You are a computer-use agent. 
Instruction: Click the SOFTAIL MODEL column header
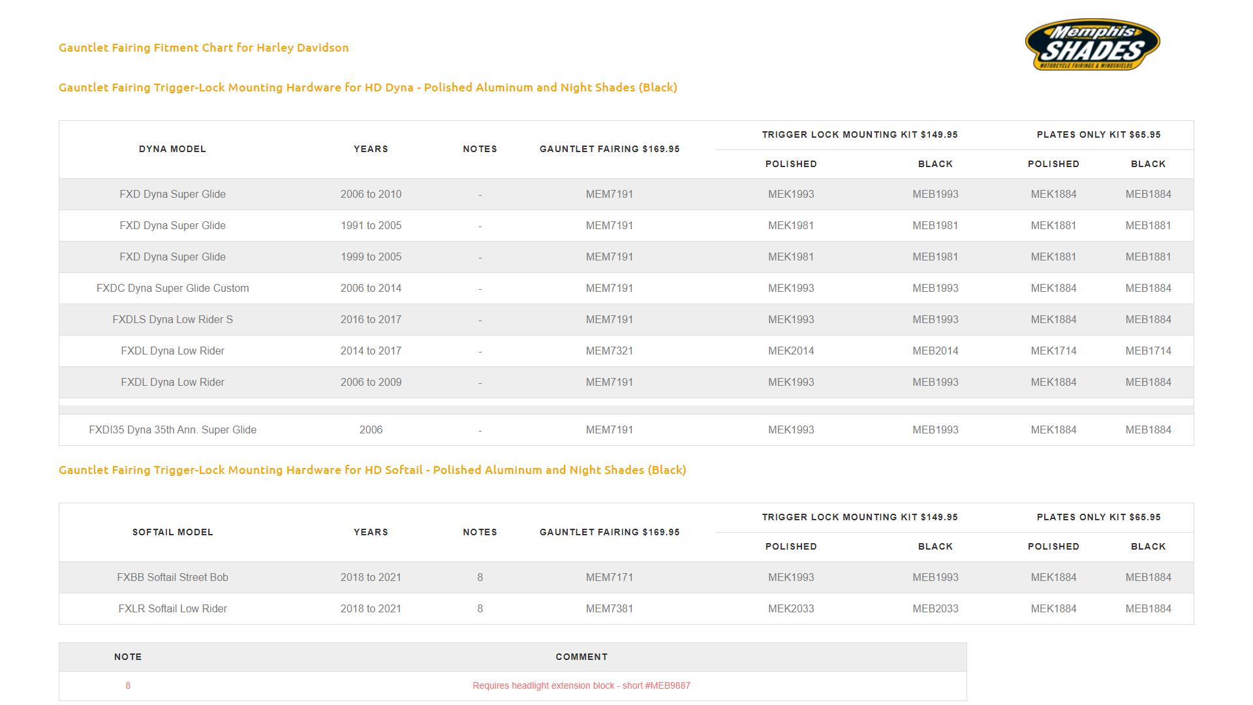172,532
